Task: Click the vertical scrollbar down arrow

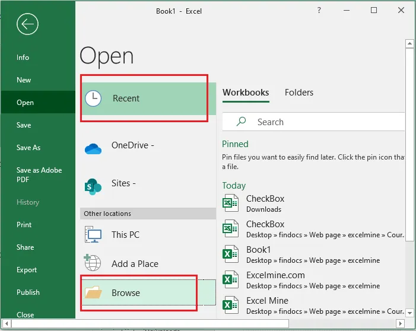Action: click(409, 313)
